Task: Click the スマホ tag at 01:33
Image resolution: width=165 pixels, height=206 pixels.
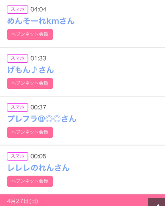Action: (18, 58)
